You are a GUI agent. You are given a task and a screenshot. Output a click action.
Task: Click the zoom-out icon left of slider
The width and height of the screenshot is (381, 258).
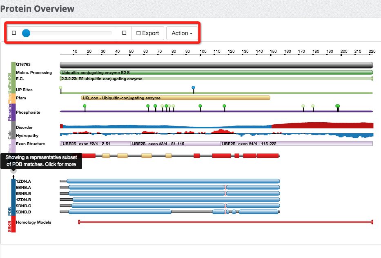click(x=14, y=33)
